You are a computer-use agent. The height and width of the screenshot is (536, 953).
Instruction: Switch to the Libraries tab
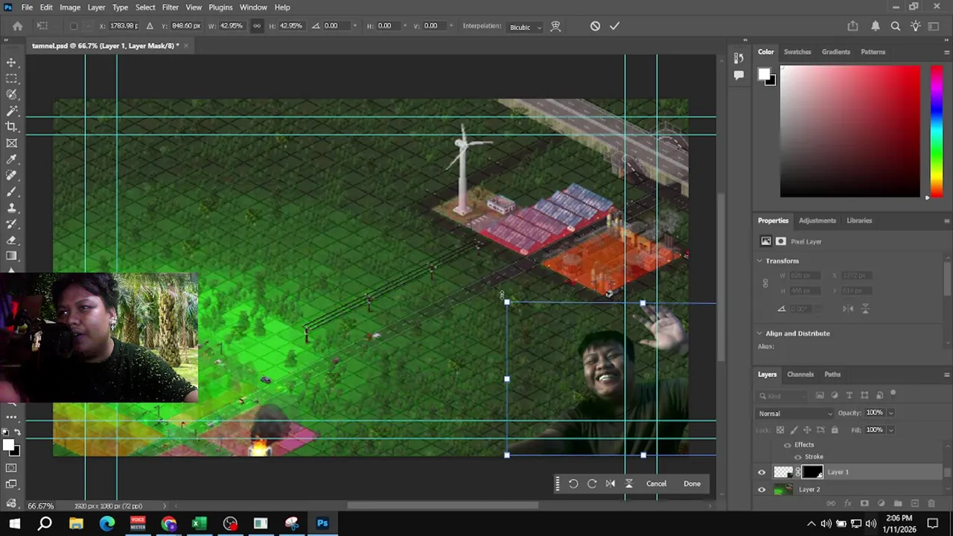[x=859, y=220]
